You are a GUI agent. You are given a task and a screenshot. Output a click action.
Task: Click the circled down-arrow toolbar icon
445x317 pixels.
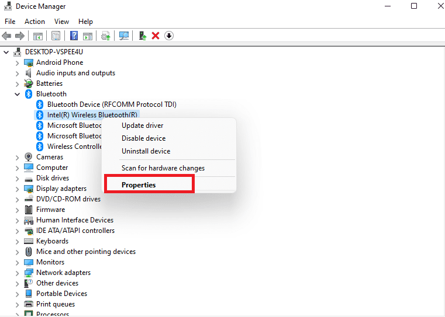(x=169, y=36)
